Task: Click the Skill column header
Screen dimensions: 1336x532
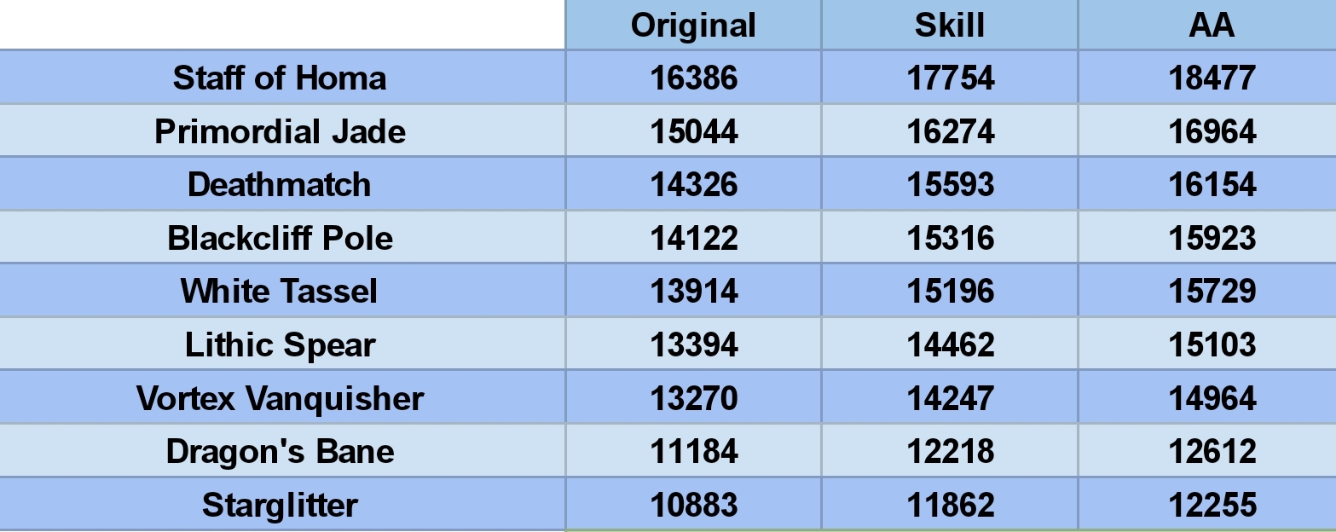Action: [x=949, y=25]
